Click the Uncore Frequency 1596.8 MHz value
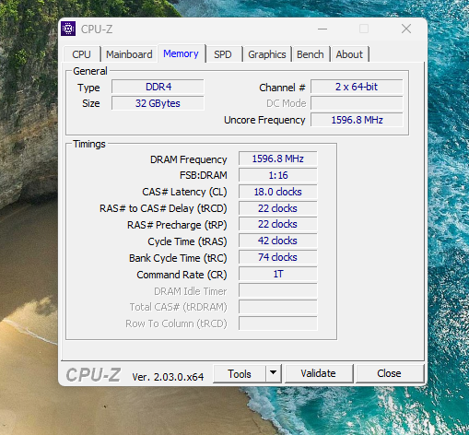Image resolution: width=469 pixels, height=435 pixels. (x=357, y=120)
